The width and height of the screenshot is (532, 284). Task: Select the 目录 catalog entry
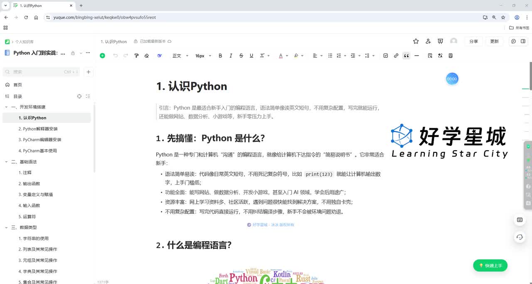pos(17,96)
